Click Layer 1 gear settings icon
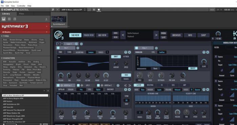This screenshot has height=125, width=237. [81, 44]
